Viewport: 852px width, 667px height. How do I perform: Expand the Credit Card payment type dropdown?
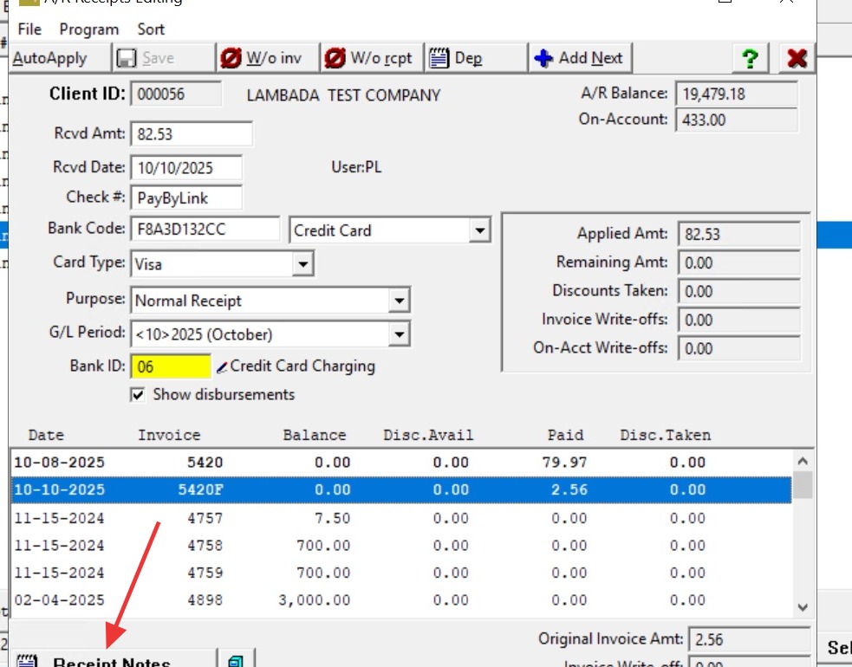(480, 230)
